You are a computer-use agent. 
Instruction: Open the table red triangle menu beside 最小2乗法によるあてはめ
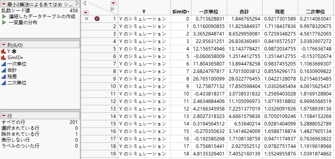click(x=4, y=4)
